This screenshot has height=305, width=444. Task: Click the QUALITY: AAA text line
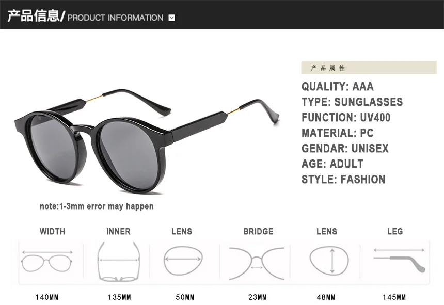tap(337, 87)
